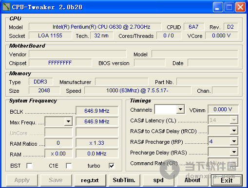Click the empty Chan. field
The image size is (248, 188).
pos(225,90)
